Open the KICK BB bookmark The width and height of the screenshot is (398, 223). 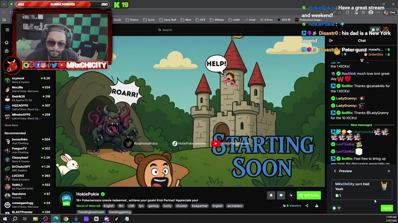284,20
